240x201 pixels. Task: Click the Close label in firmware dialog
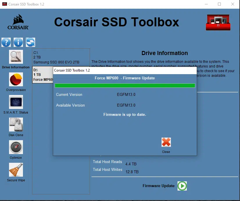[x=166, y=152]
